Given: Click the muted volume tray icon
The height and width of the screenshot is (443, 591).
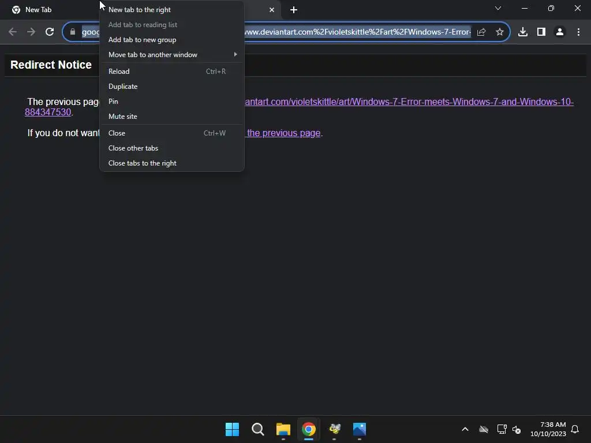Looking at the screenshot, I should (x=517, y=429).
